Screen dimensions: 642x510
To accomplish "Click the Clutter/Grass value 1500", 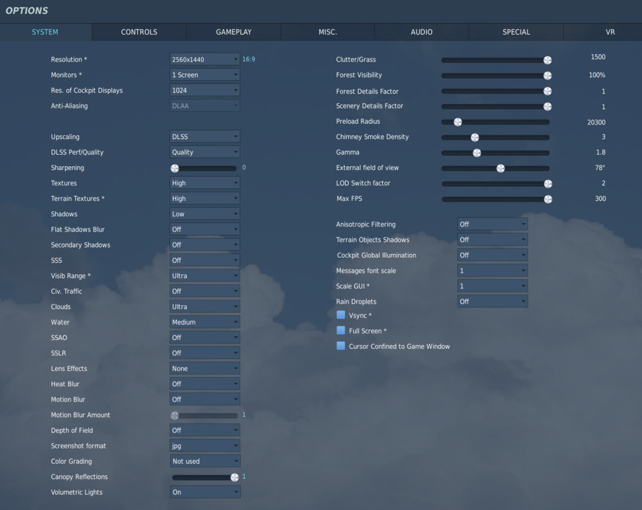I will tap(598, 57).
